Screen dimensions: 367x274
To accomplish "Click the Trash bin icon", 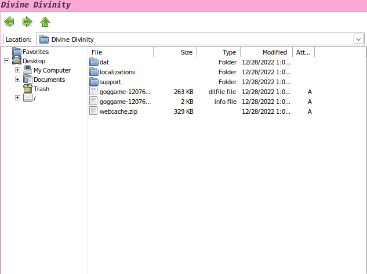I will (x=28, y=89).
